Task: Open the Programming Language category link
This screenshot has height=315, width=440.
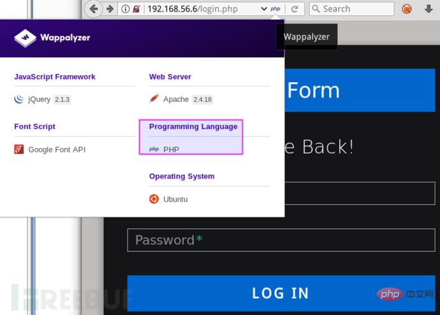Action: click(193, 126)
